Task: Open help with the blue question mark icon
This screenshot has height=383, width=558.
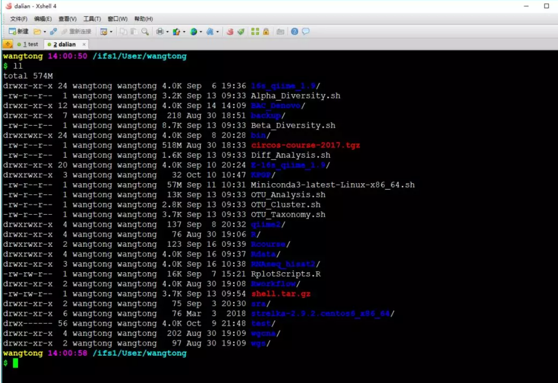Action: click(x=294, y=32)
